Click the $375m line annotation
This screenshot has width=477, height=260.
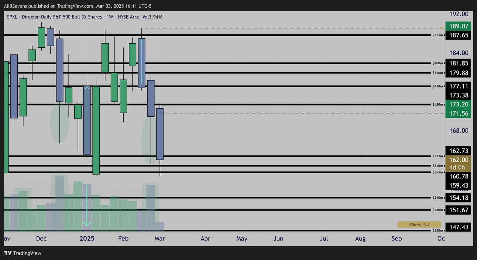pos(437,35)
